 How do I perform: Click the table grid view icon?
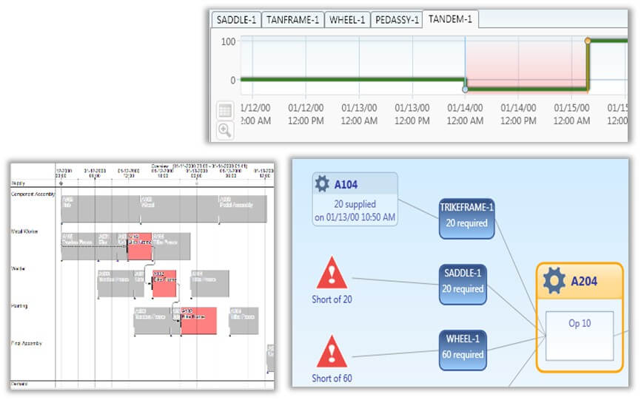[225, 111]
